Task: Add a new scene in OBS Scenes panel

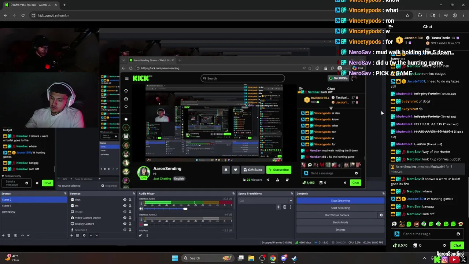Action: (3, 235)
